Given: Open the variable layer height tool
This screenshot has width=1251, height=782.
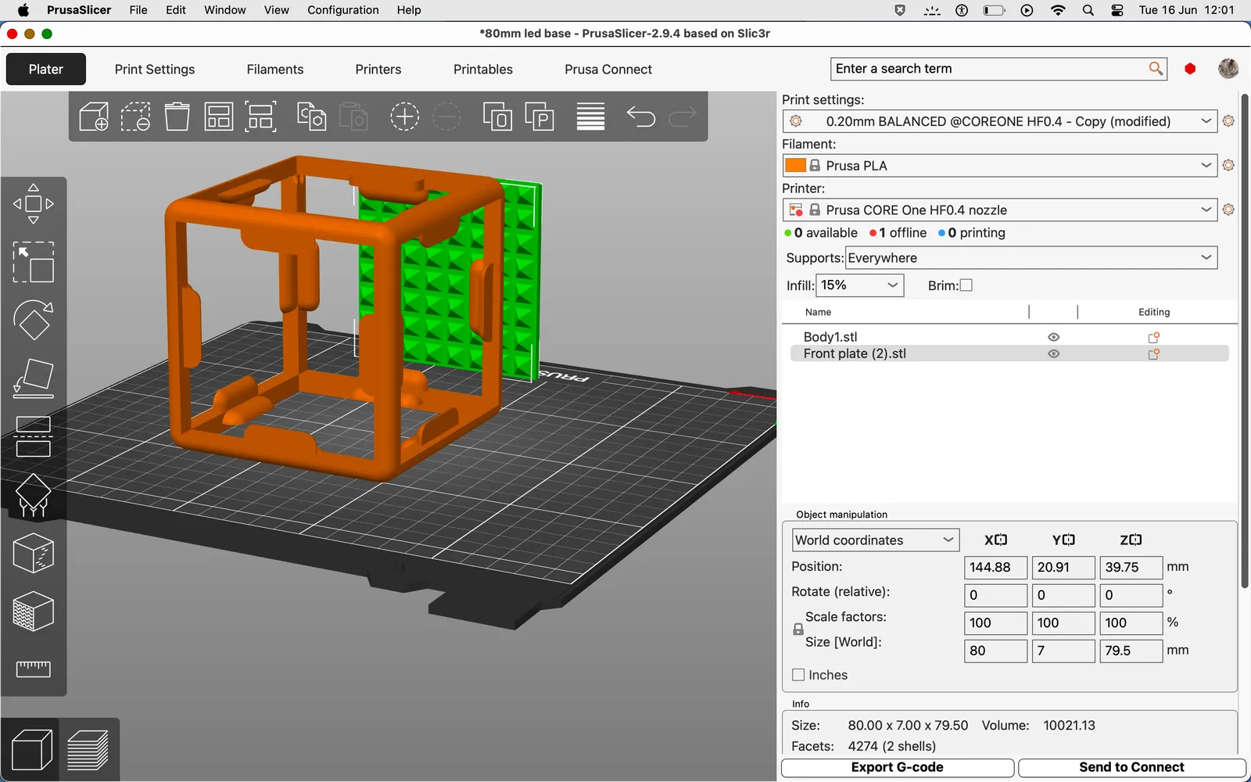Looking at the screenshot, I should point(590,117).
